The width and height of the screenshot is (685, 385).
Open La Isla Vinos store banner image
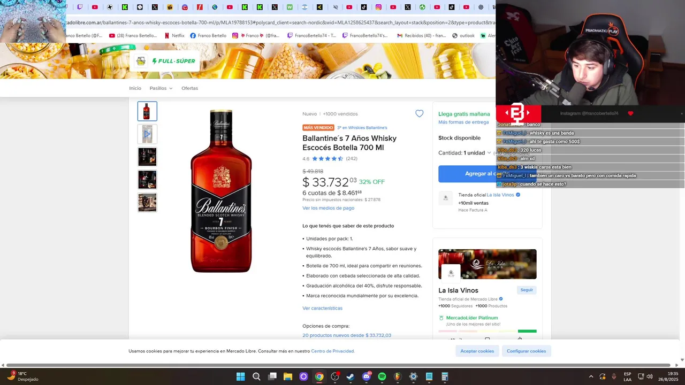488,264
